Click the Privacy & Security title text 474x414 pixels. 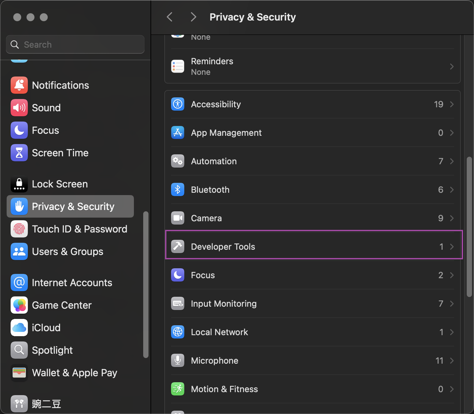(x=253, y=17)
